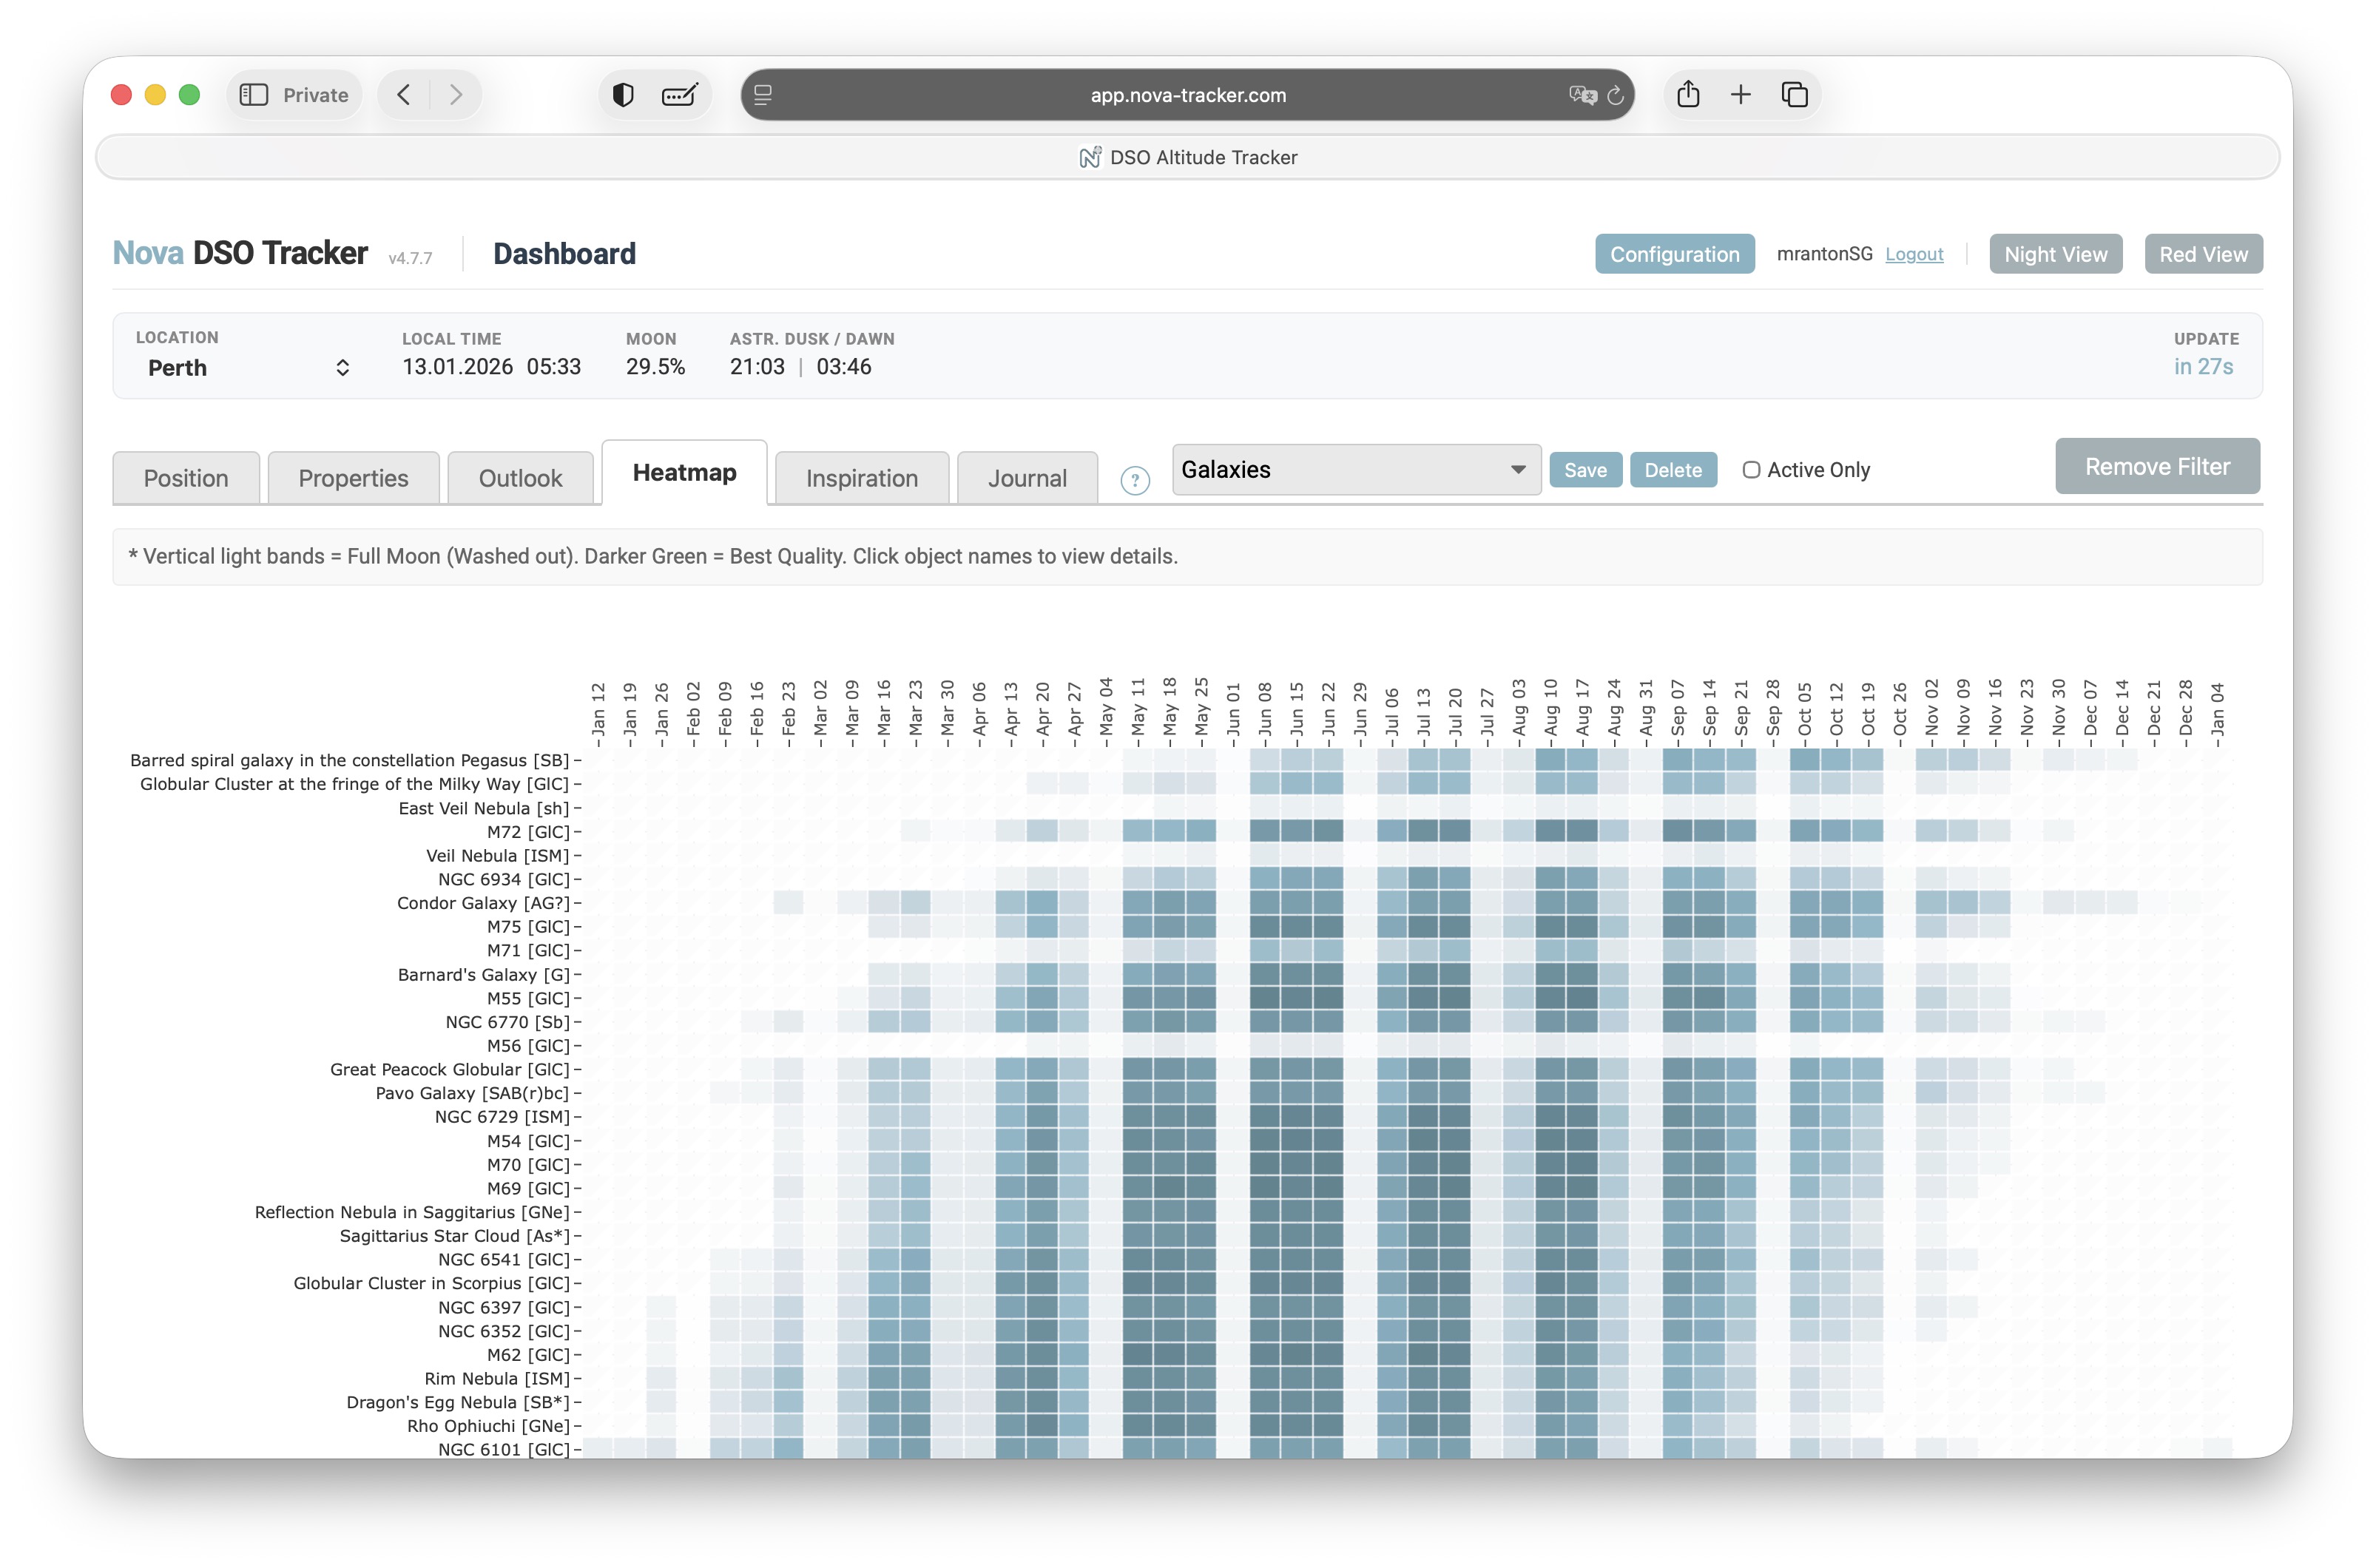
Task: Click the Condor Galaxy [AG?] row label
Action: pos(482,903)
